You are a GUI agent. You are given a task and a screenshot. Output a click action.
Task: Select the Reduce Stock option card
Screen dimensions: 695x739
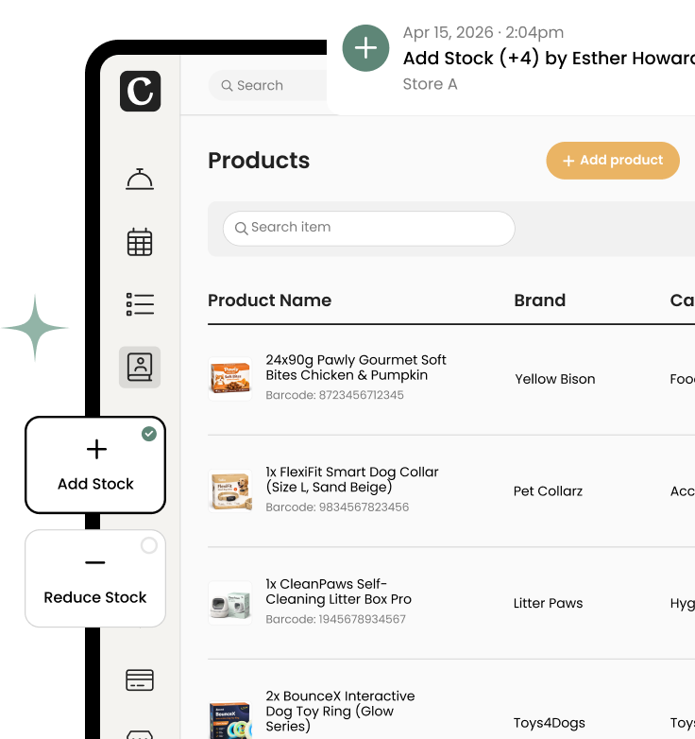coord(95,578)
